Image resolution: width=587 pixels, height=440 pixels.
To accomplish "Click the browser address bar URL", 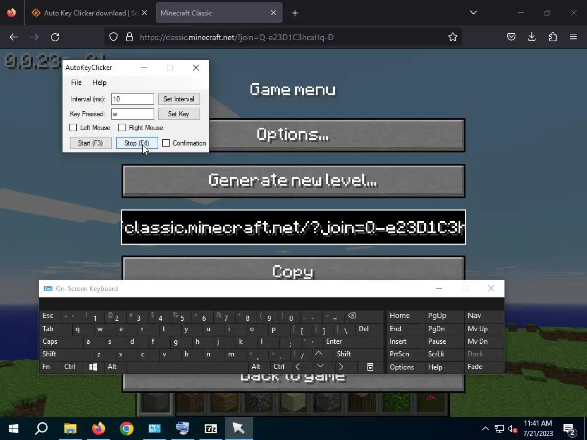I will tap(237, 37).
